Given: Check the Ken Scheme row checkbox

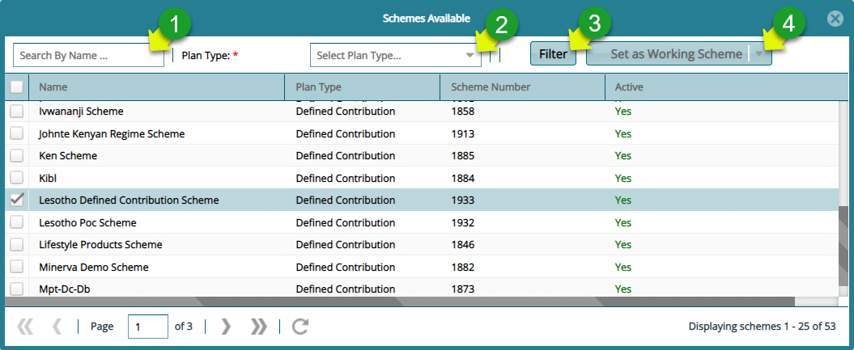Looking at the screenshot, I should pyautogui.click(x=17, y=156).
